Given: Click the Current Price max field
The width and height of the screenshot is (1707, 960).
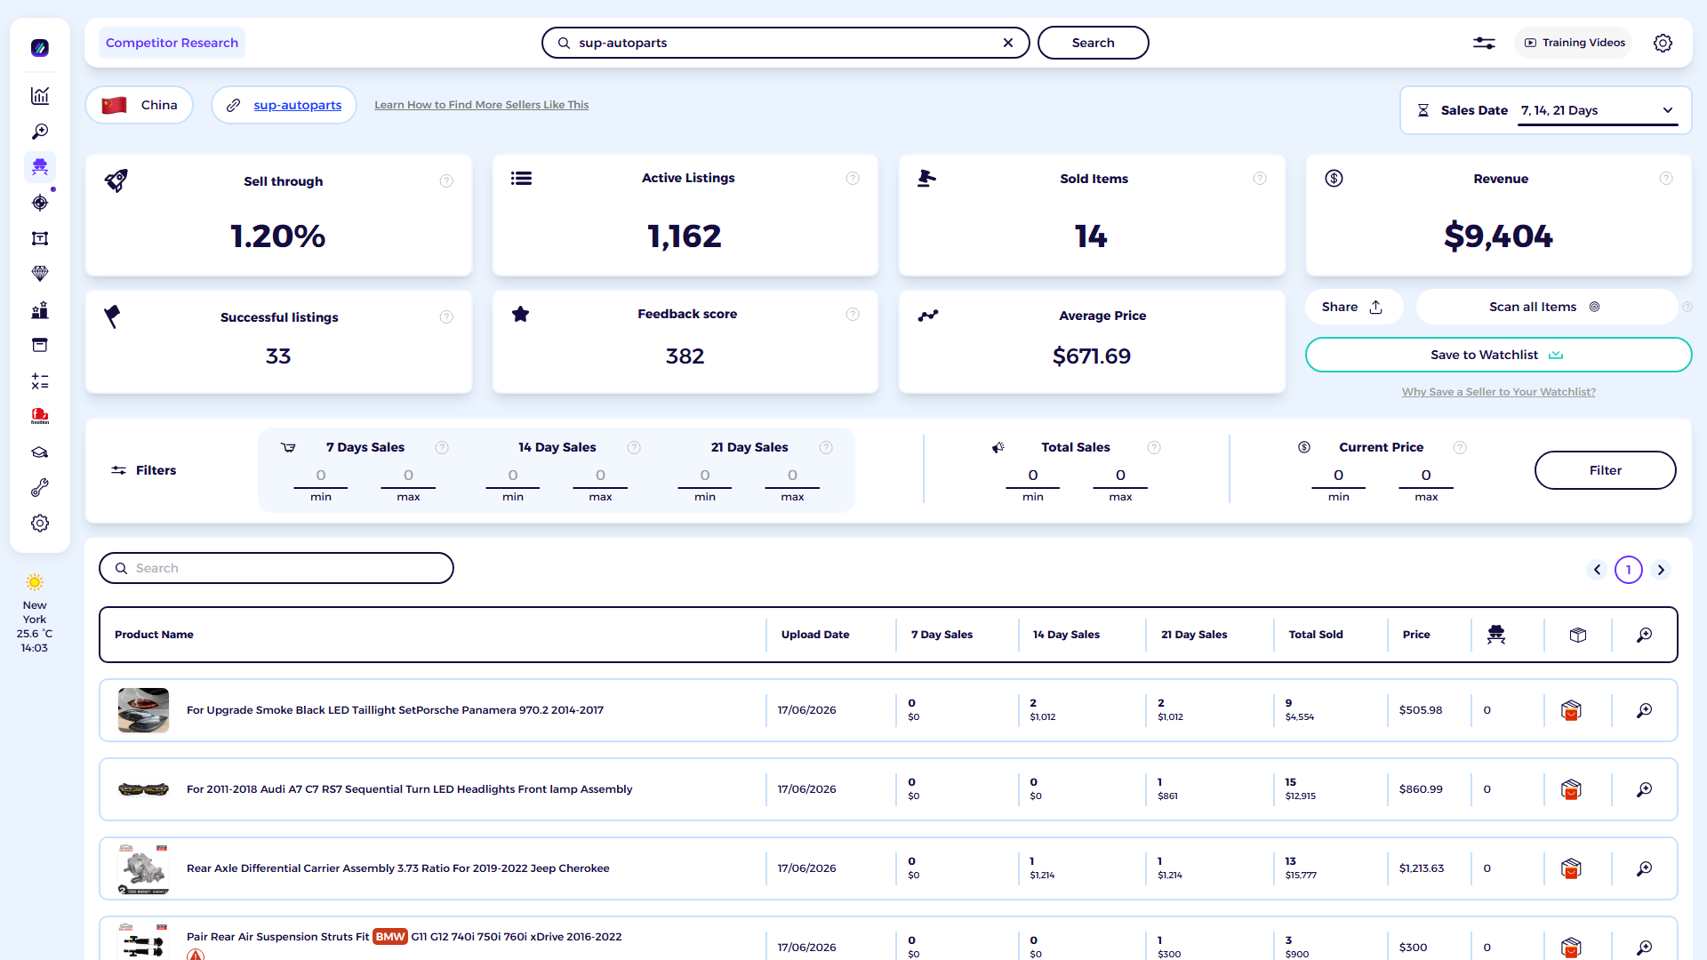Looking at the screenshot, I should tap(1426, 476).
